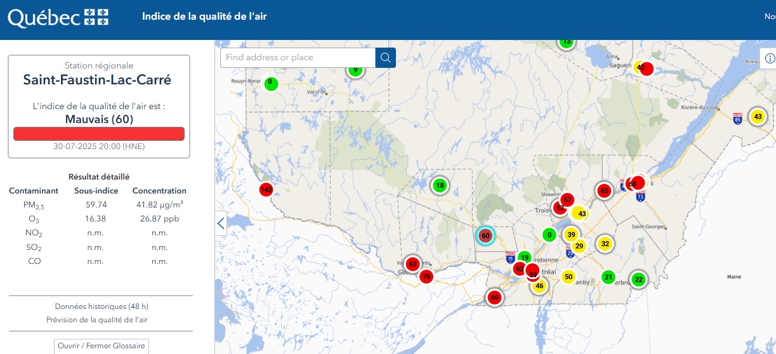
Task: Select the green 9 marker beside search box
Action: [x=355, y=70]
